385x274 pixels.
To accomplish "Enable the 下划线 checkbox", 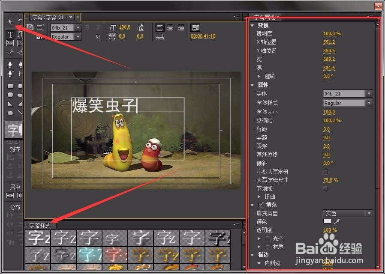I will pos(325,188).
